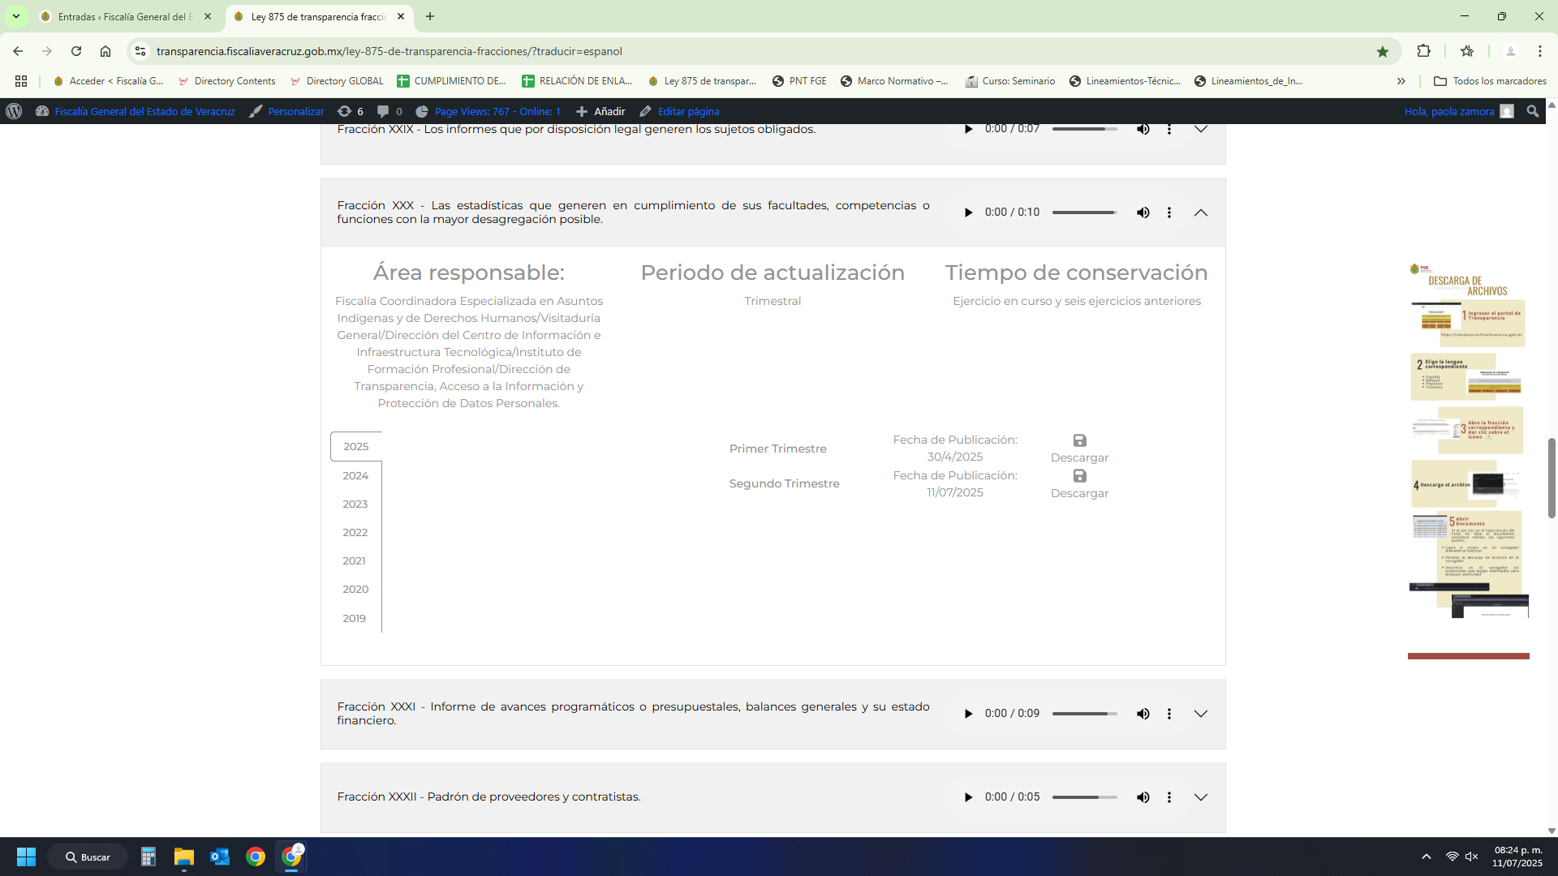Click Editar página in admin bar
1558x876 pixels.
687,111
